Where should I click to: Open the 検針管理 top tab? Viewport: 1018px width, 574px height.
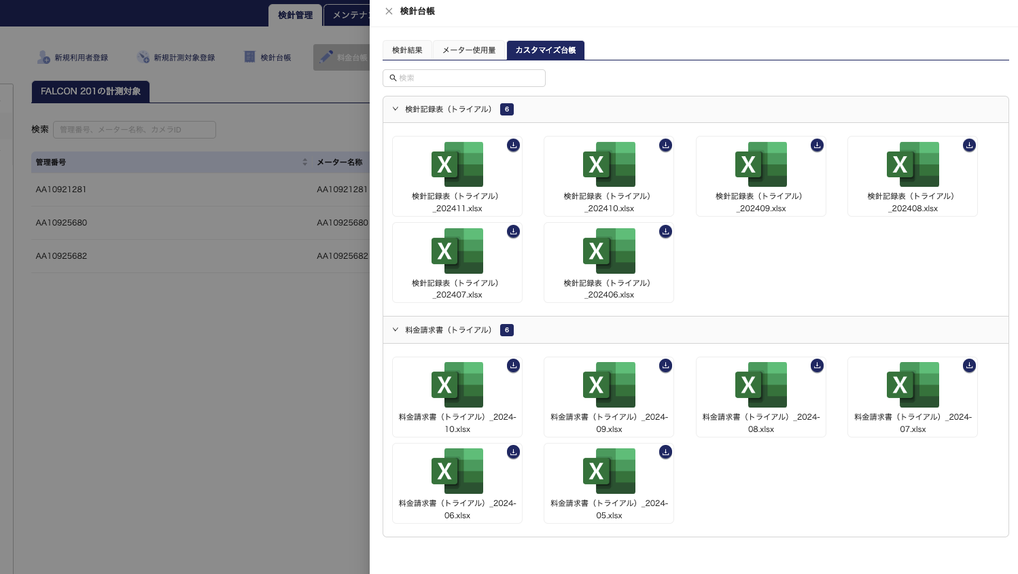tap(295, 15)
